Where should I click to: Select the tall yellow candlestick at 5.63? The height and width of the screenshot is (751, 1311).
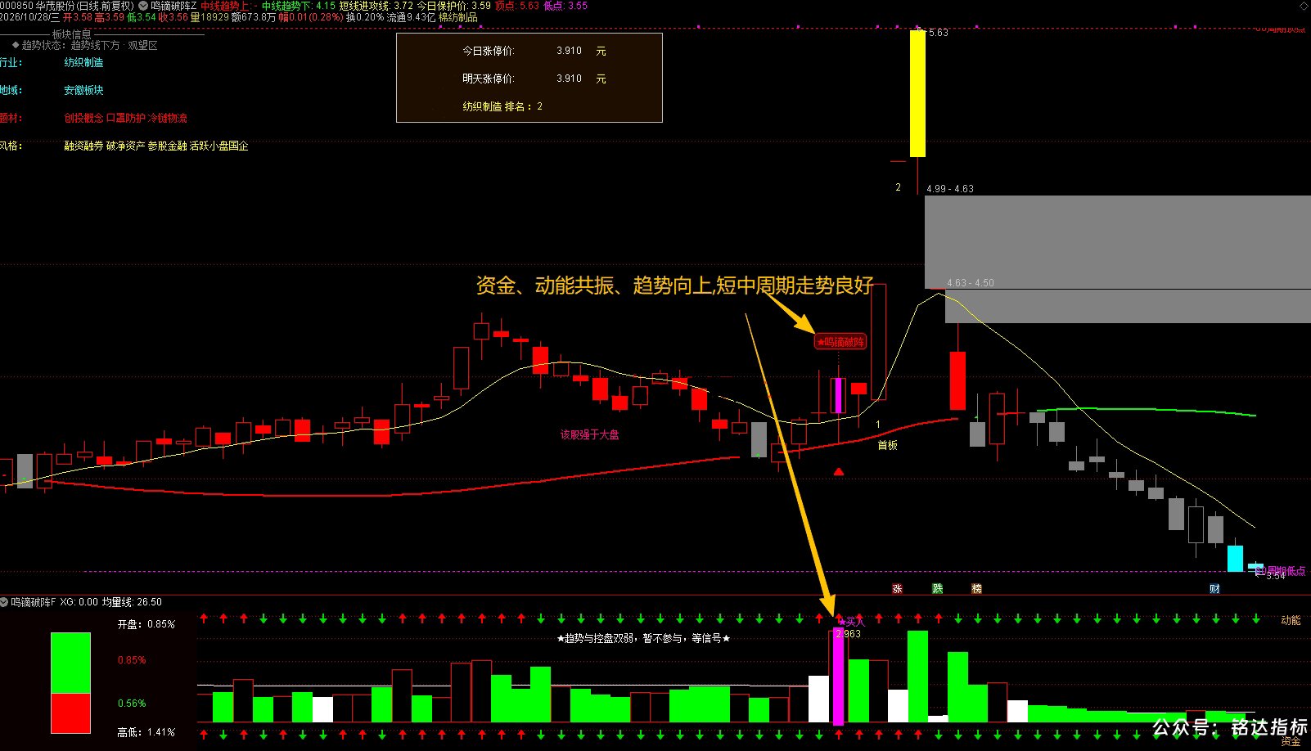pos(918,93)
